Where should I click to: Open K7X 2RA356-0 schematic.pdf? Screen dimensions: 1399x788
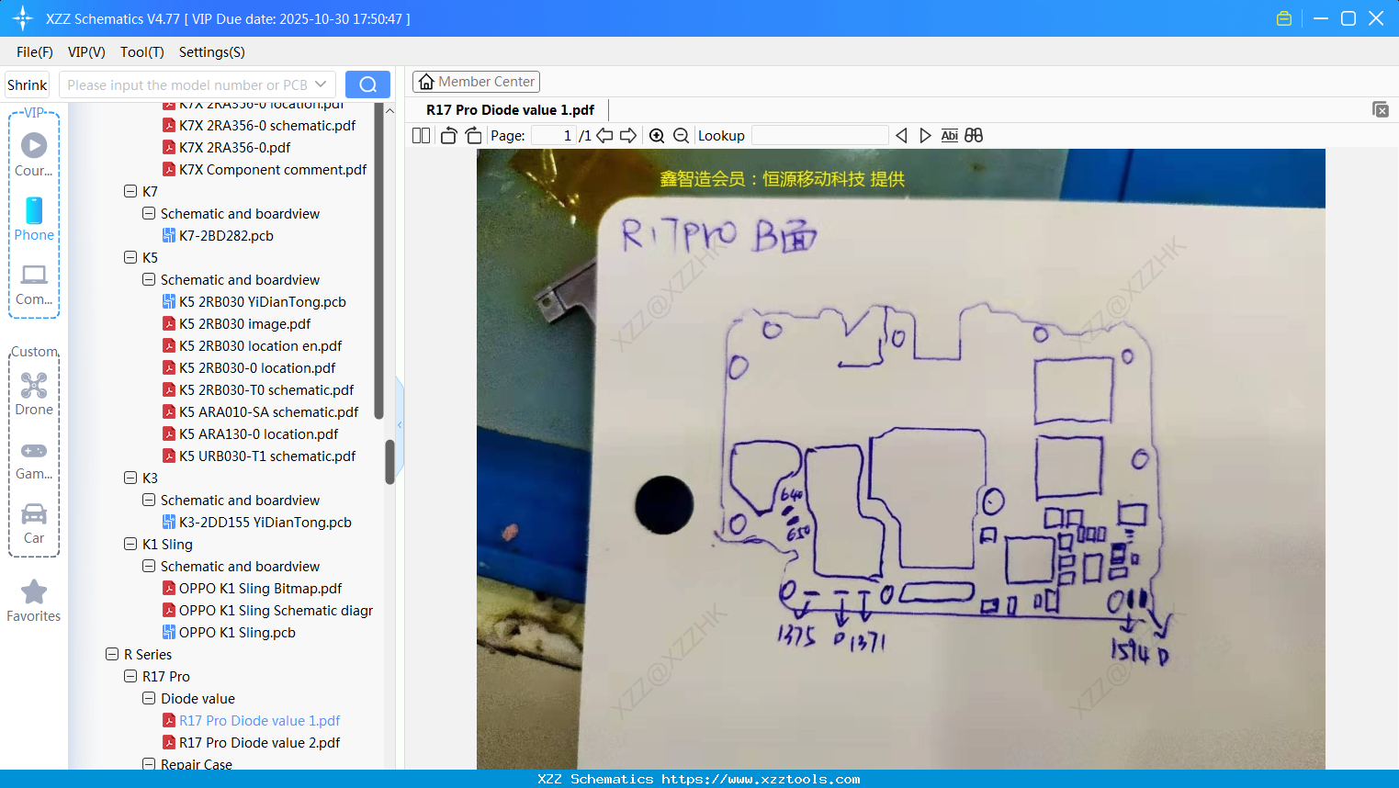click(267, 125)
